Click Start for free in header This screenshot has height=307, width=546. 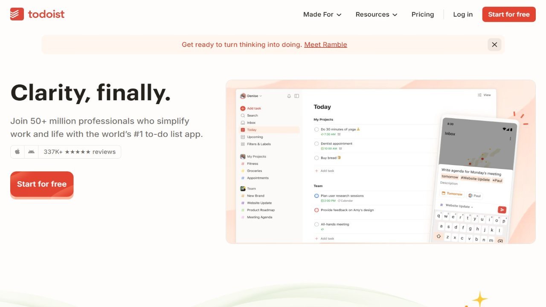click(x=509, y=14)
